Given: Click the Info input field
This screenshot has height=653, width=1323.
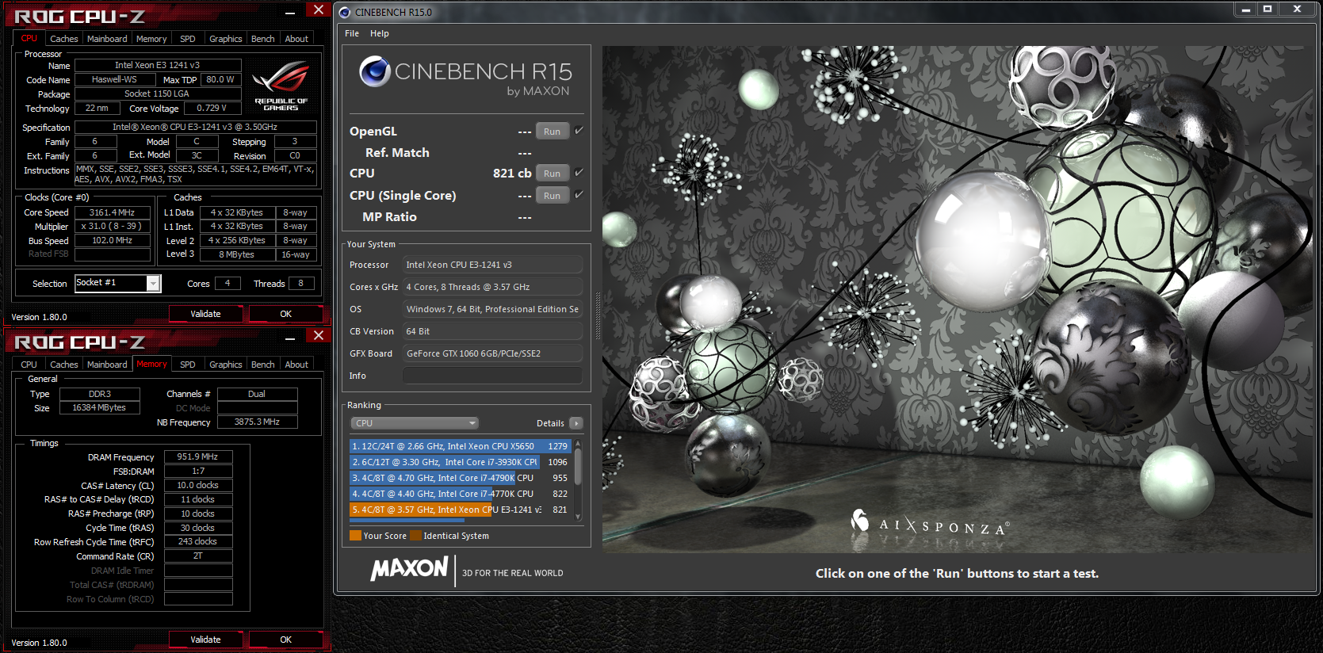Looking at the screenshot, I should tap(492, 376).
